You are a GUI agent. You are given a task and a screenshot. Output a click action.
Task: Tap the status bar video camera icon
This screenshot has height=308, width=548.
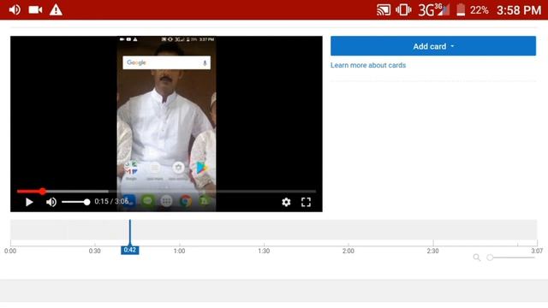[x=35, y=9]
